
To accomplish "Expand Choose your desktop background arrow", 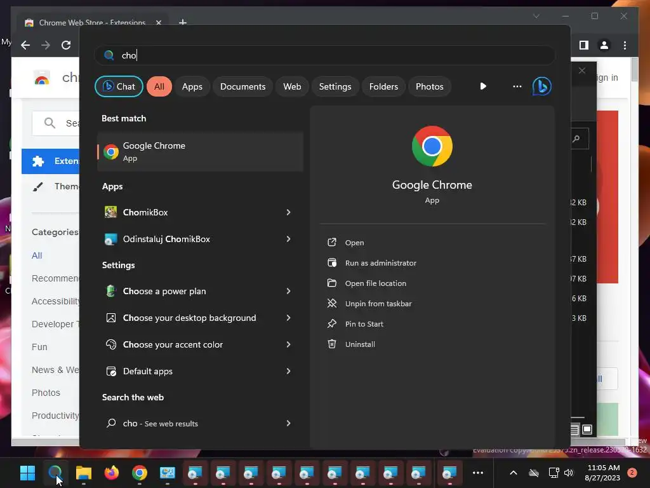I will pos(289,318).
